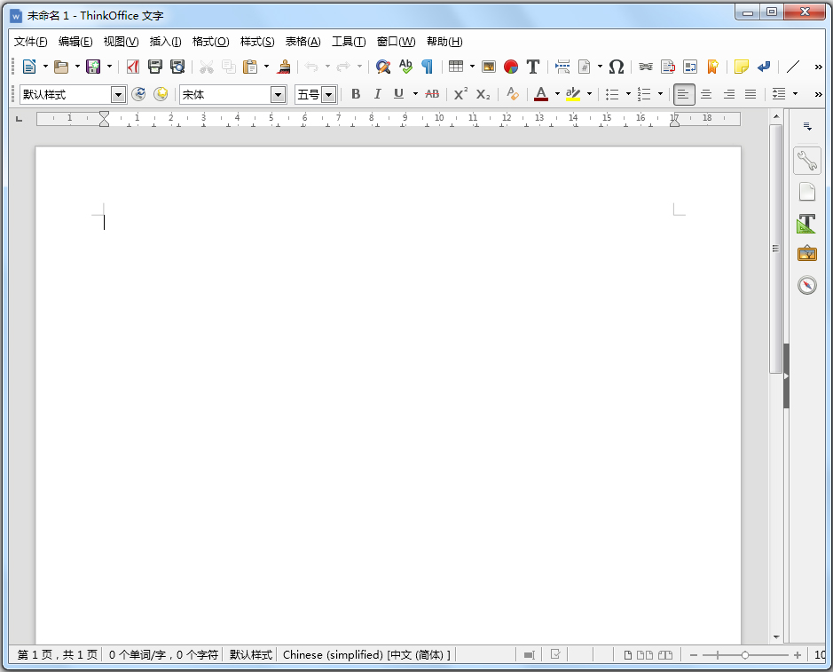The width and height of the screenshot is (833, 672).
Task: Insert a footnote
Action: click(668, 67)
